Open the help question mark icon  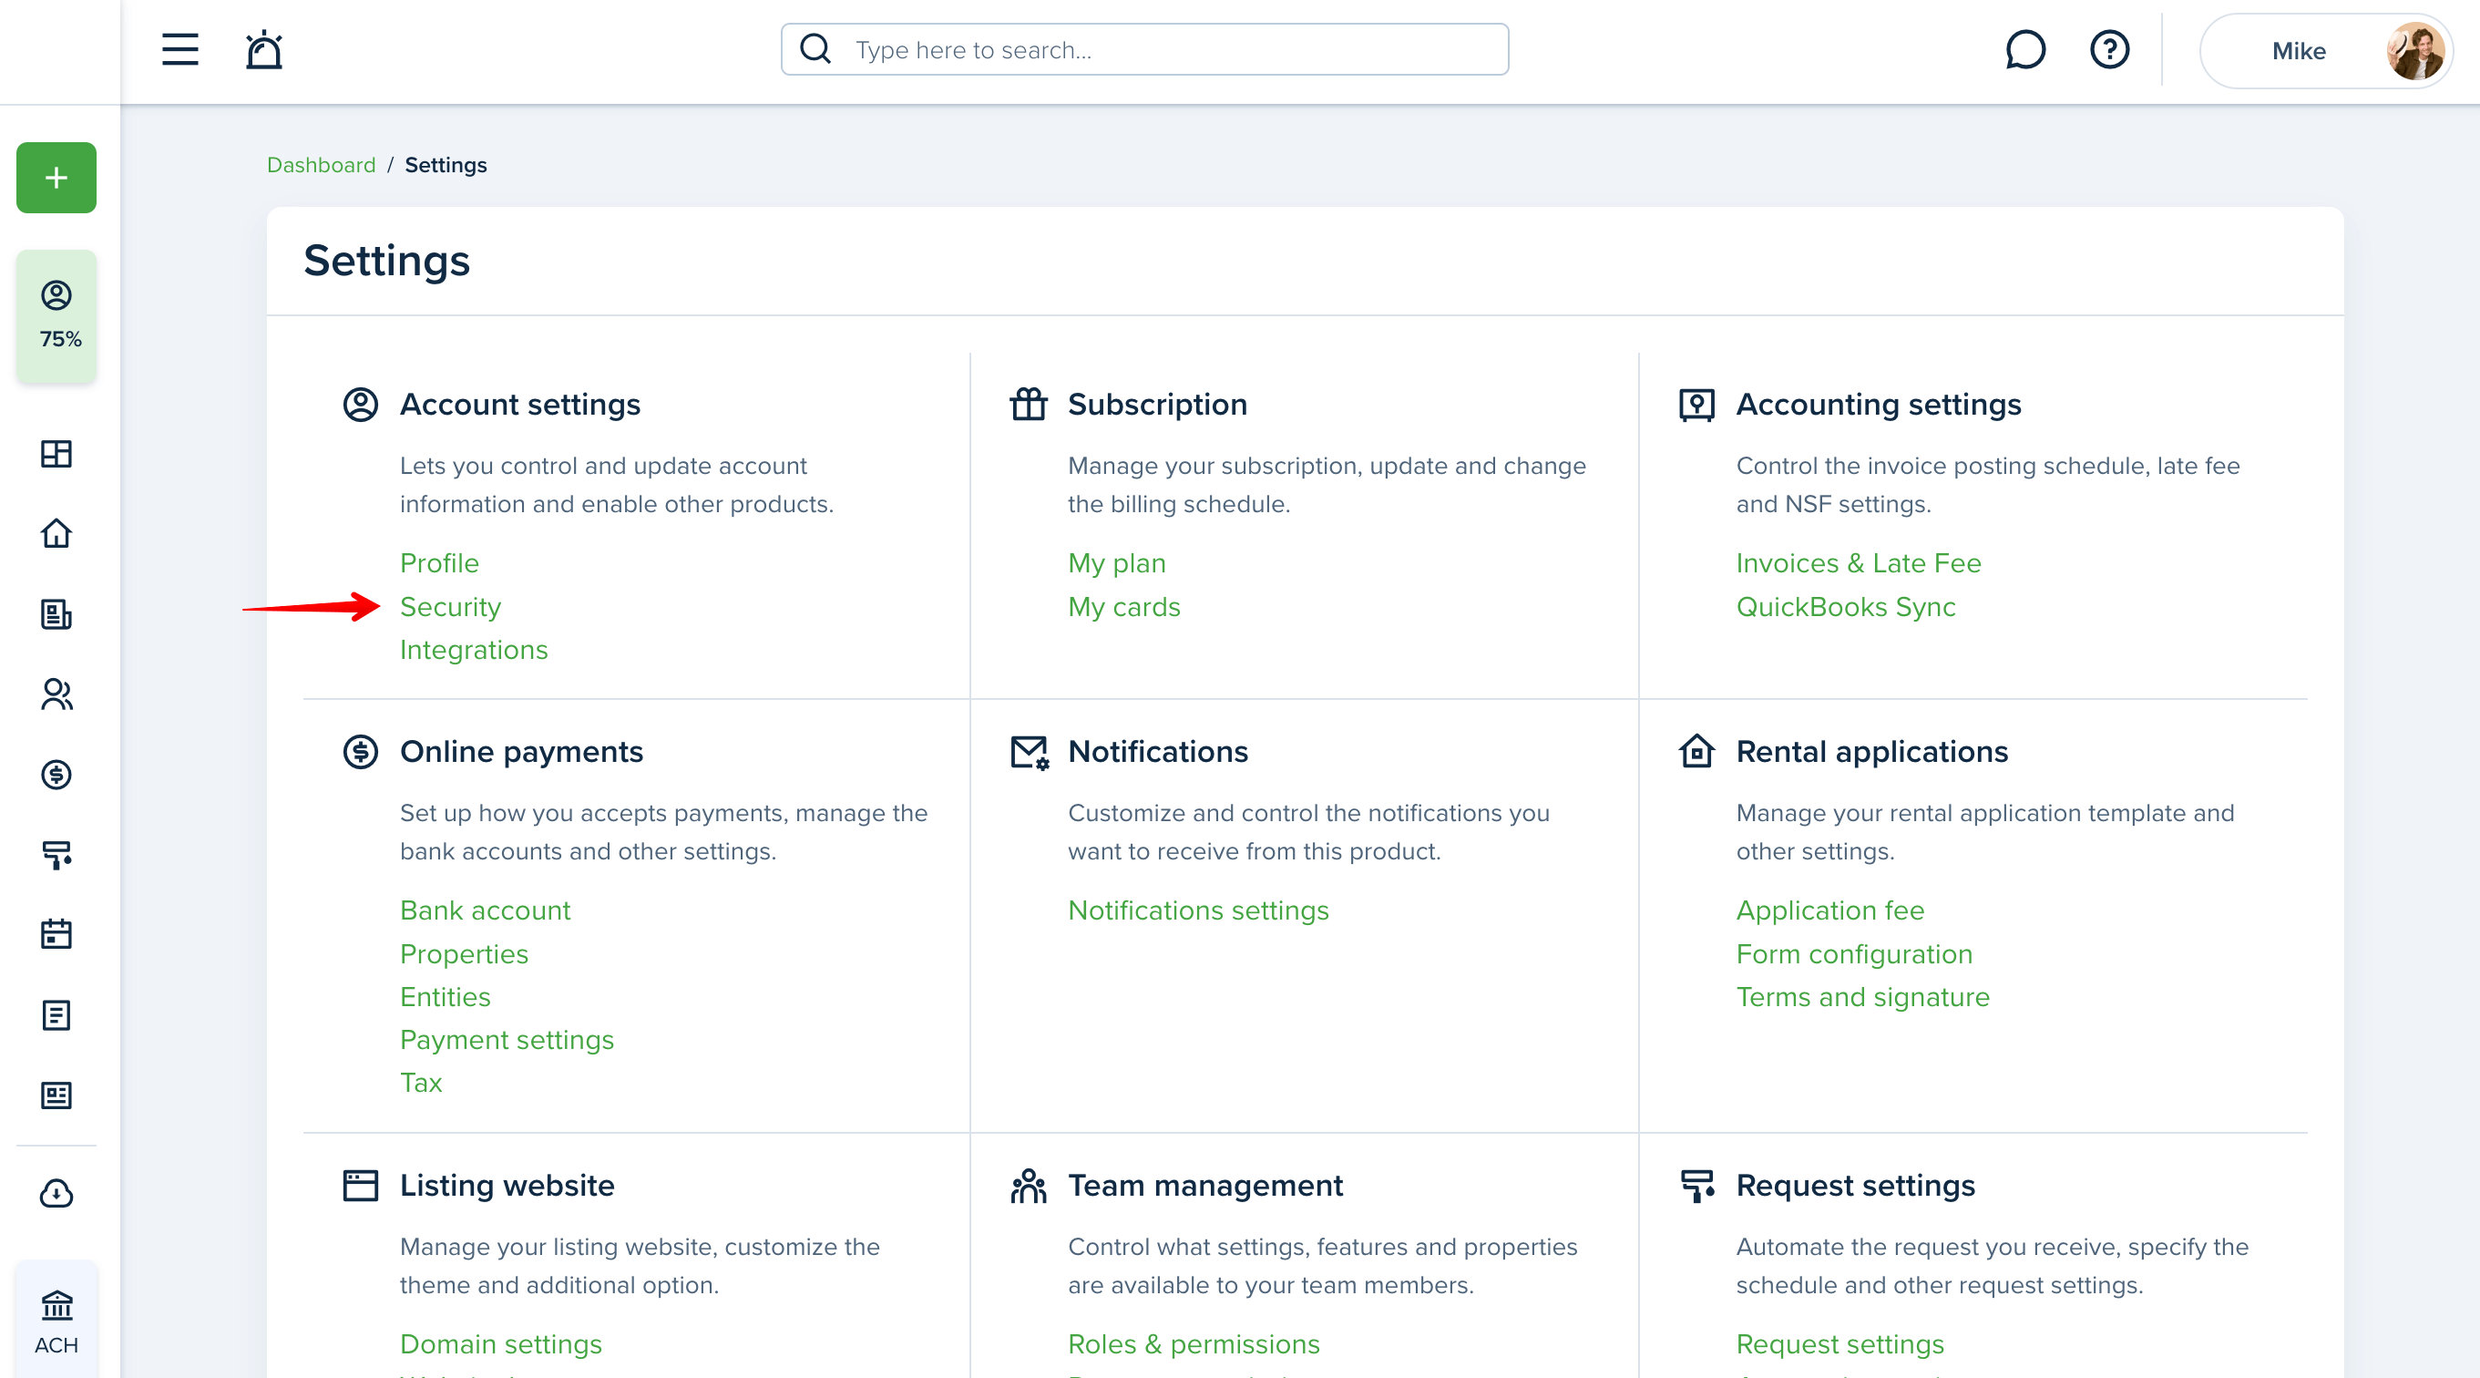2108,49
